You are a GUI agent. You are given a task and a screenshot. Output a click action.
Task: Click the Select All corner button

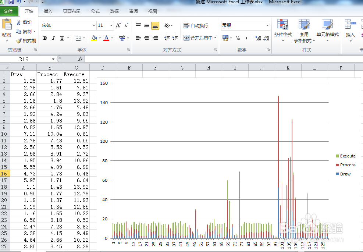tap(5, 68)
